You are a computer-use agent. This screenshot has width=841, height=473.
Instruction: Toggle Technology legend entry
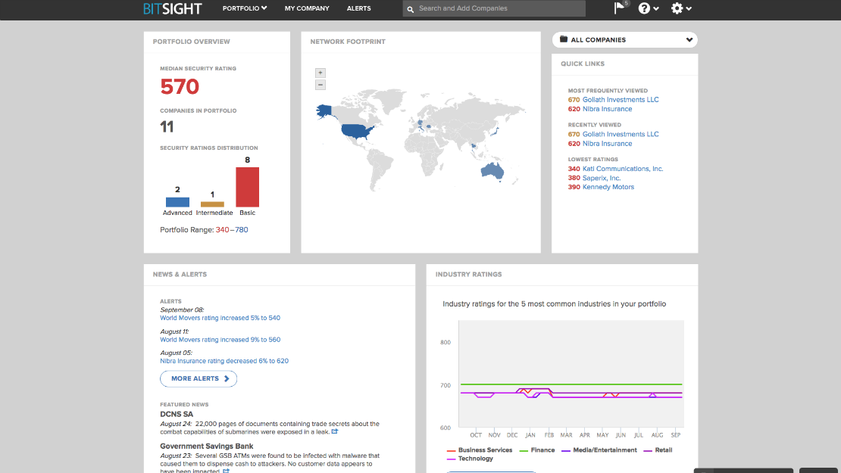470,459
